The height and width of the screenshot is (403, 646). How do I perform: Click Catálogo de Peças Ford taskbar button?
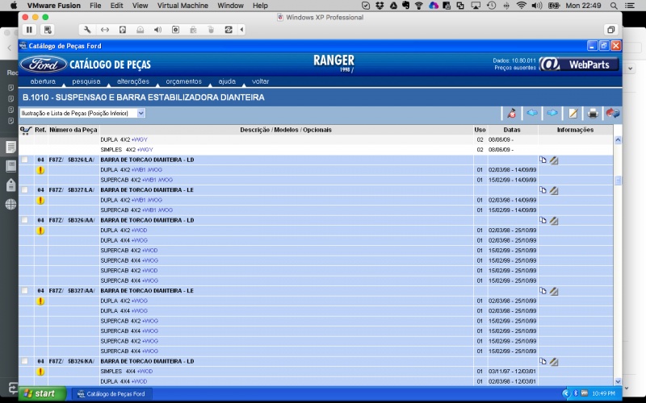tap(112, 393)
